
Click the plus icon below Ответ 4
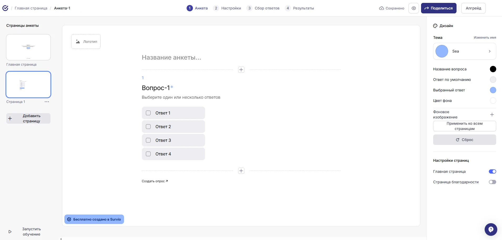pyautogui.click(x=241, y=171)
